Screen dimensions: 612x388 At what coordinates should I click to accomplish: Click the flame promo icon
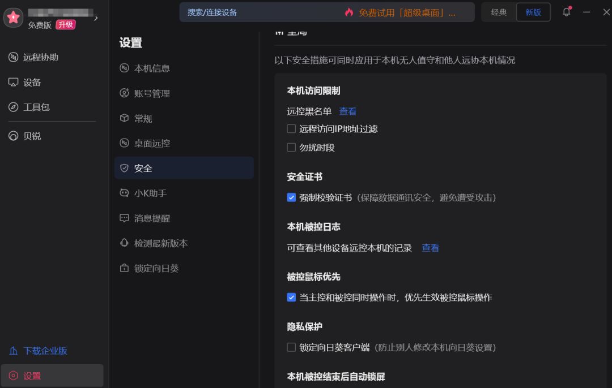click(349, 12)
